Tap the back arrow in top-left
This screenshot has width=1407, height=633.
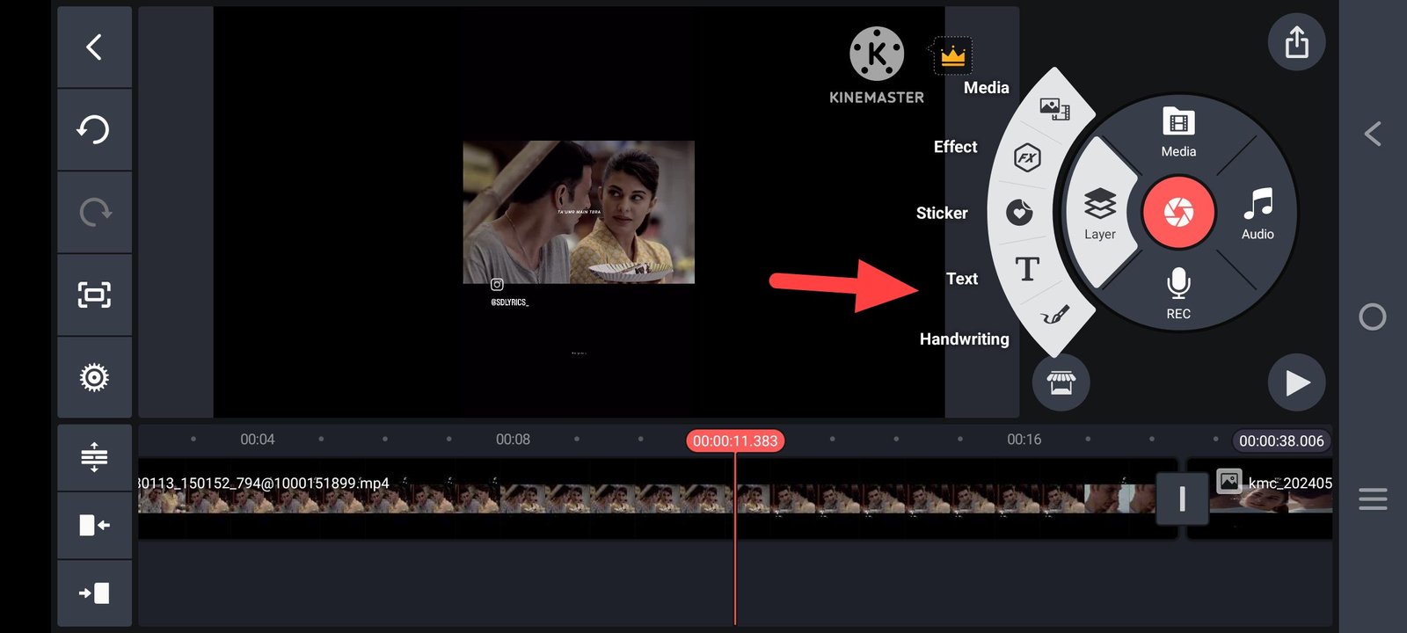[94, 47]
